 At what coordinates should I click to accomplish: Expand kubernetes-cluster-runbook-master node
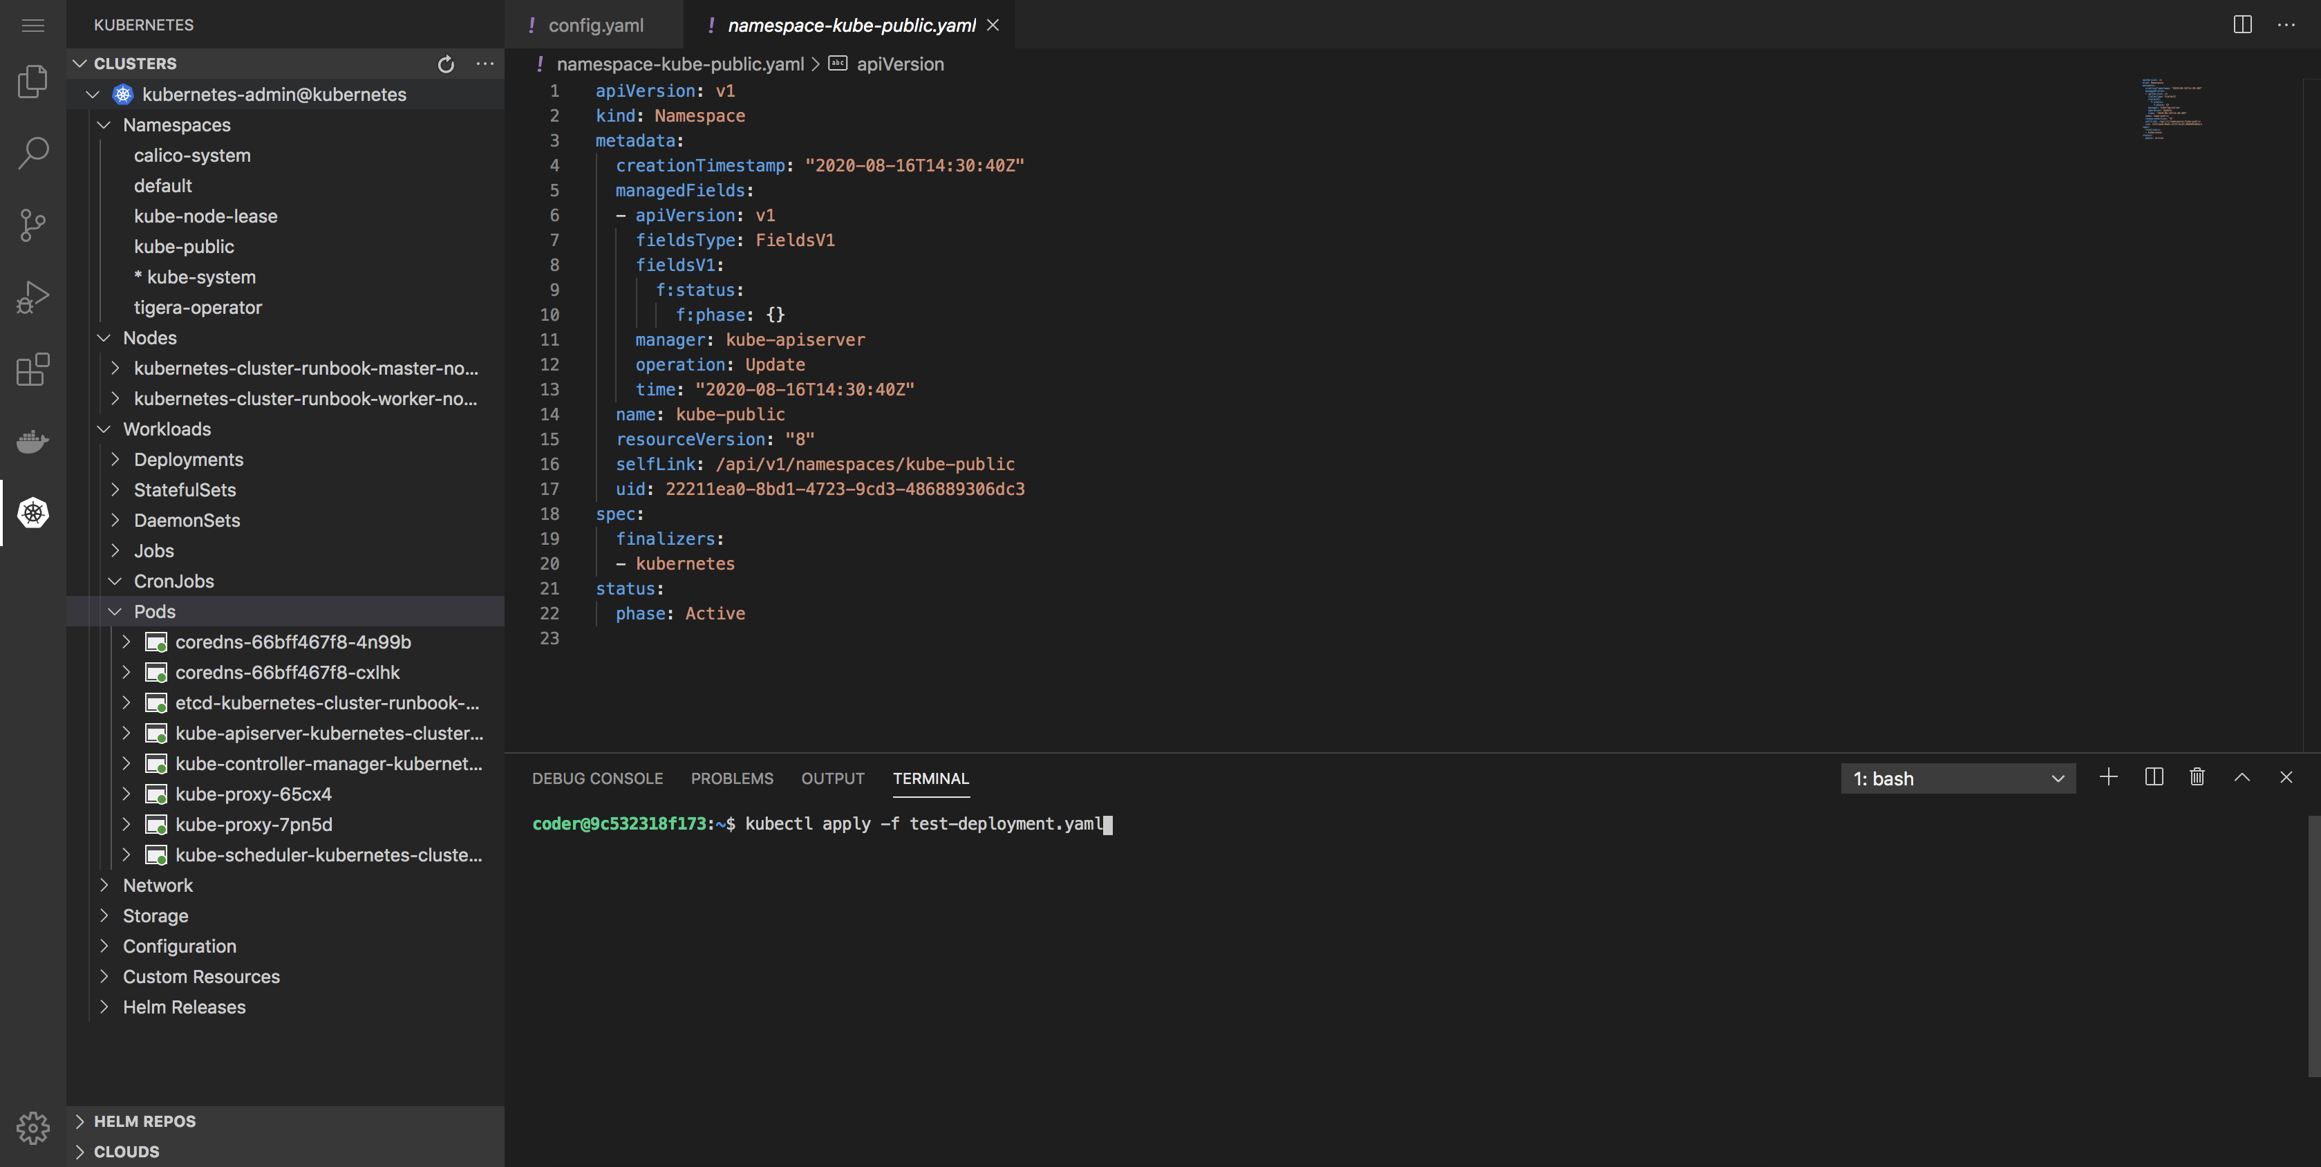[x=115, y=368]
